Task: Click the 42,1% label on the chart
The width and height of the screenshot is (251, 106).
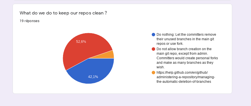Action: point(93,77)
